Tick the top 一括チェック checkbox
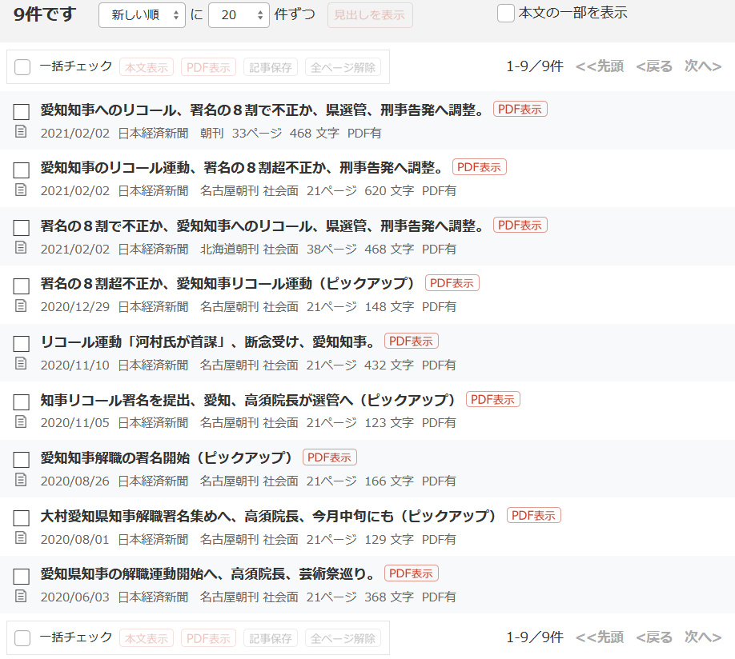This screenshot has height=659, width=735. [22, 67]
